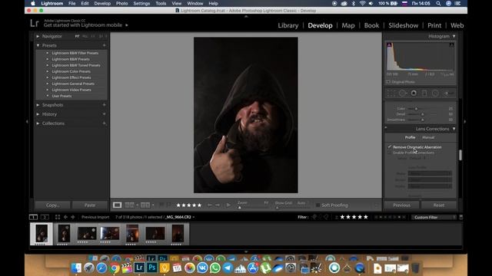
Task: Filter by flagged status flag icon
Action: pyautogui.click(x=314, y=217)
